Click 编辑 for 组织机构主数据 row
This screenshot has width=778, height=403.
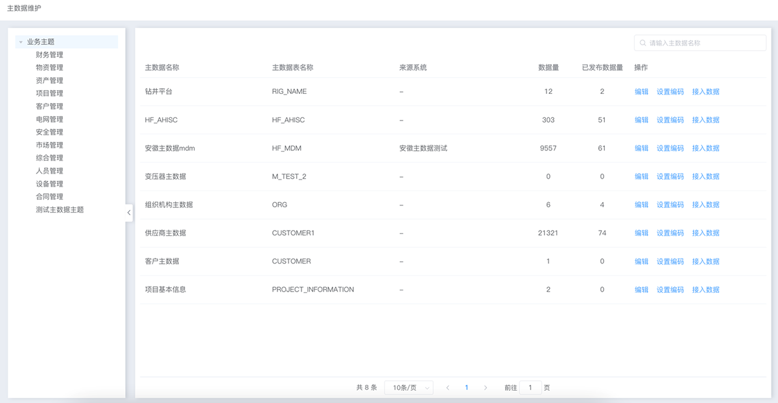coord(641,205)
